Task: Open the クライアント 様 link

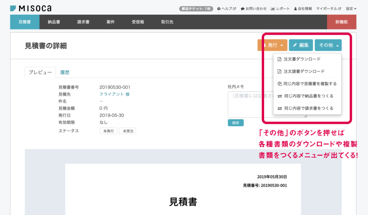Action: coord(115,94)
